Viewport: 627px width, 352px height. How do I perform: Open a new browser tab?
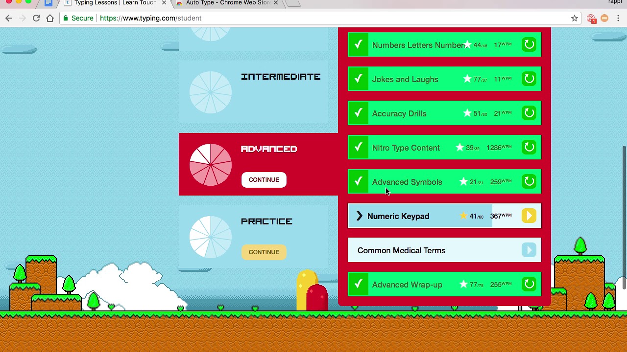tap(292, 3)
